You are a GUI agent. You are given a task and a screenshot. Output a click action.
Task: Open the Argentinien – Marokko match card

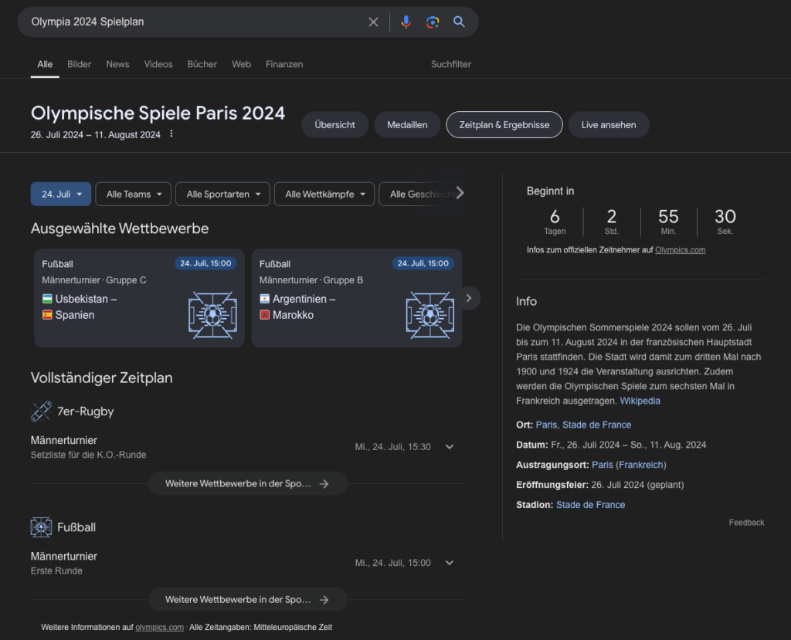click(357, 298)
